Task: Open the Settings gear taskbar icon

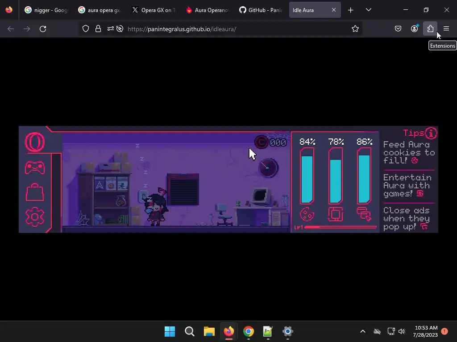Action: [x=288, y=331]
